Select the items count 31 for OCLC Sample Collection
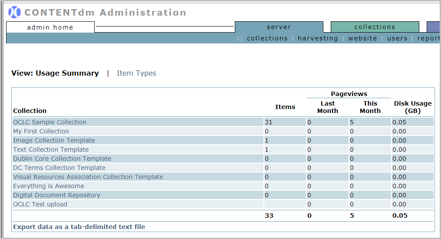 click(269, 122)
